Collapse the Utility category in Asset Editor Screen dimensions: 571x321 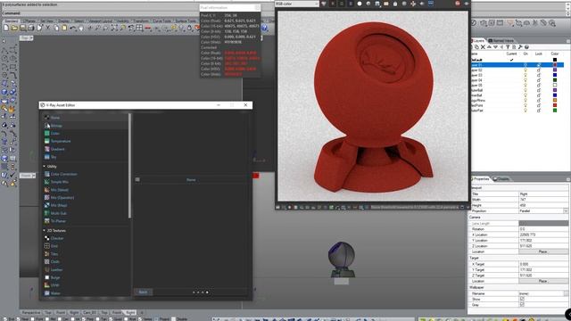point(45,167)
